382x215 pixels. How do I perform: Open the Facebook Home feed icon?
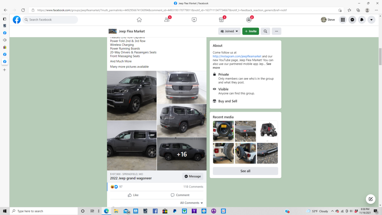[x=139, y=19]
